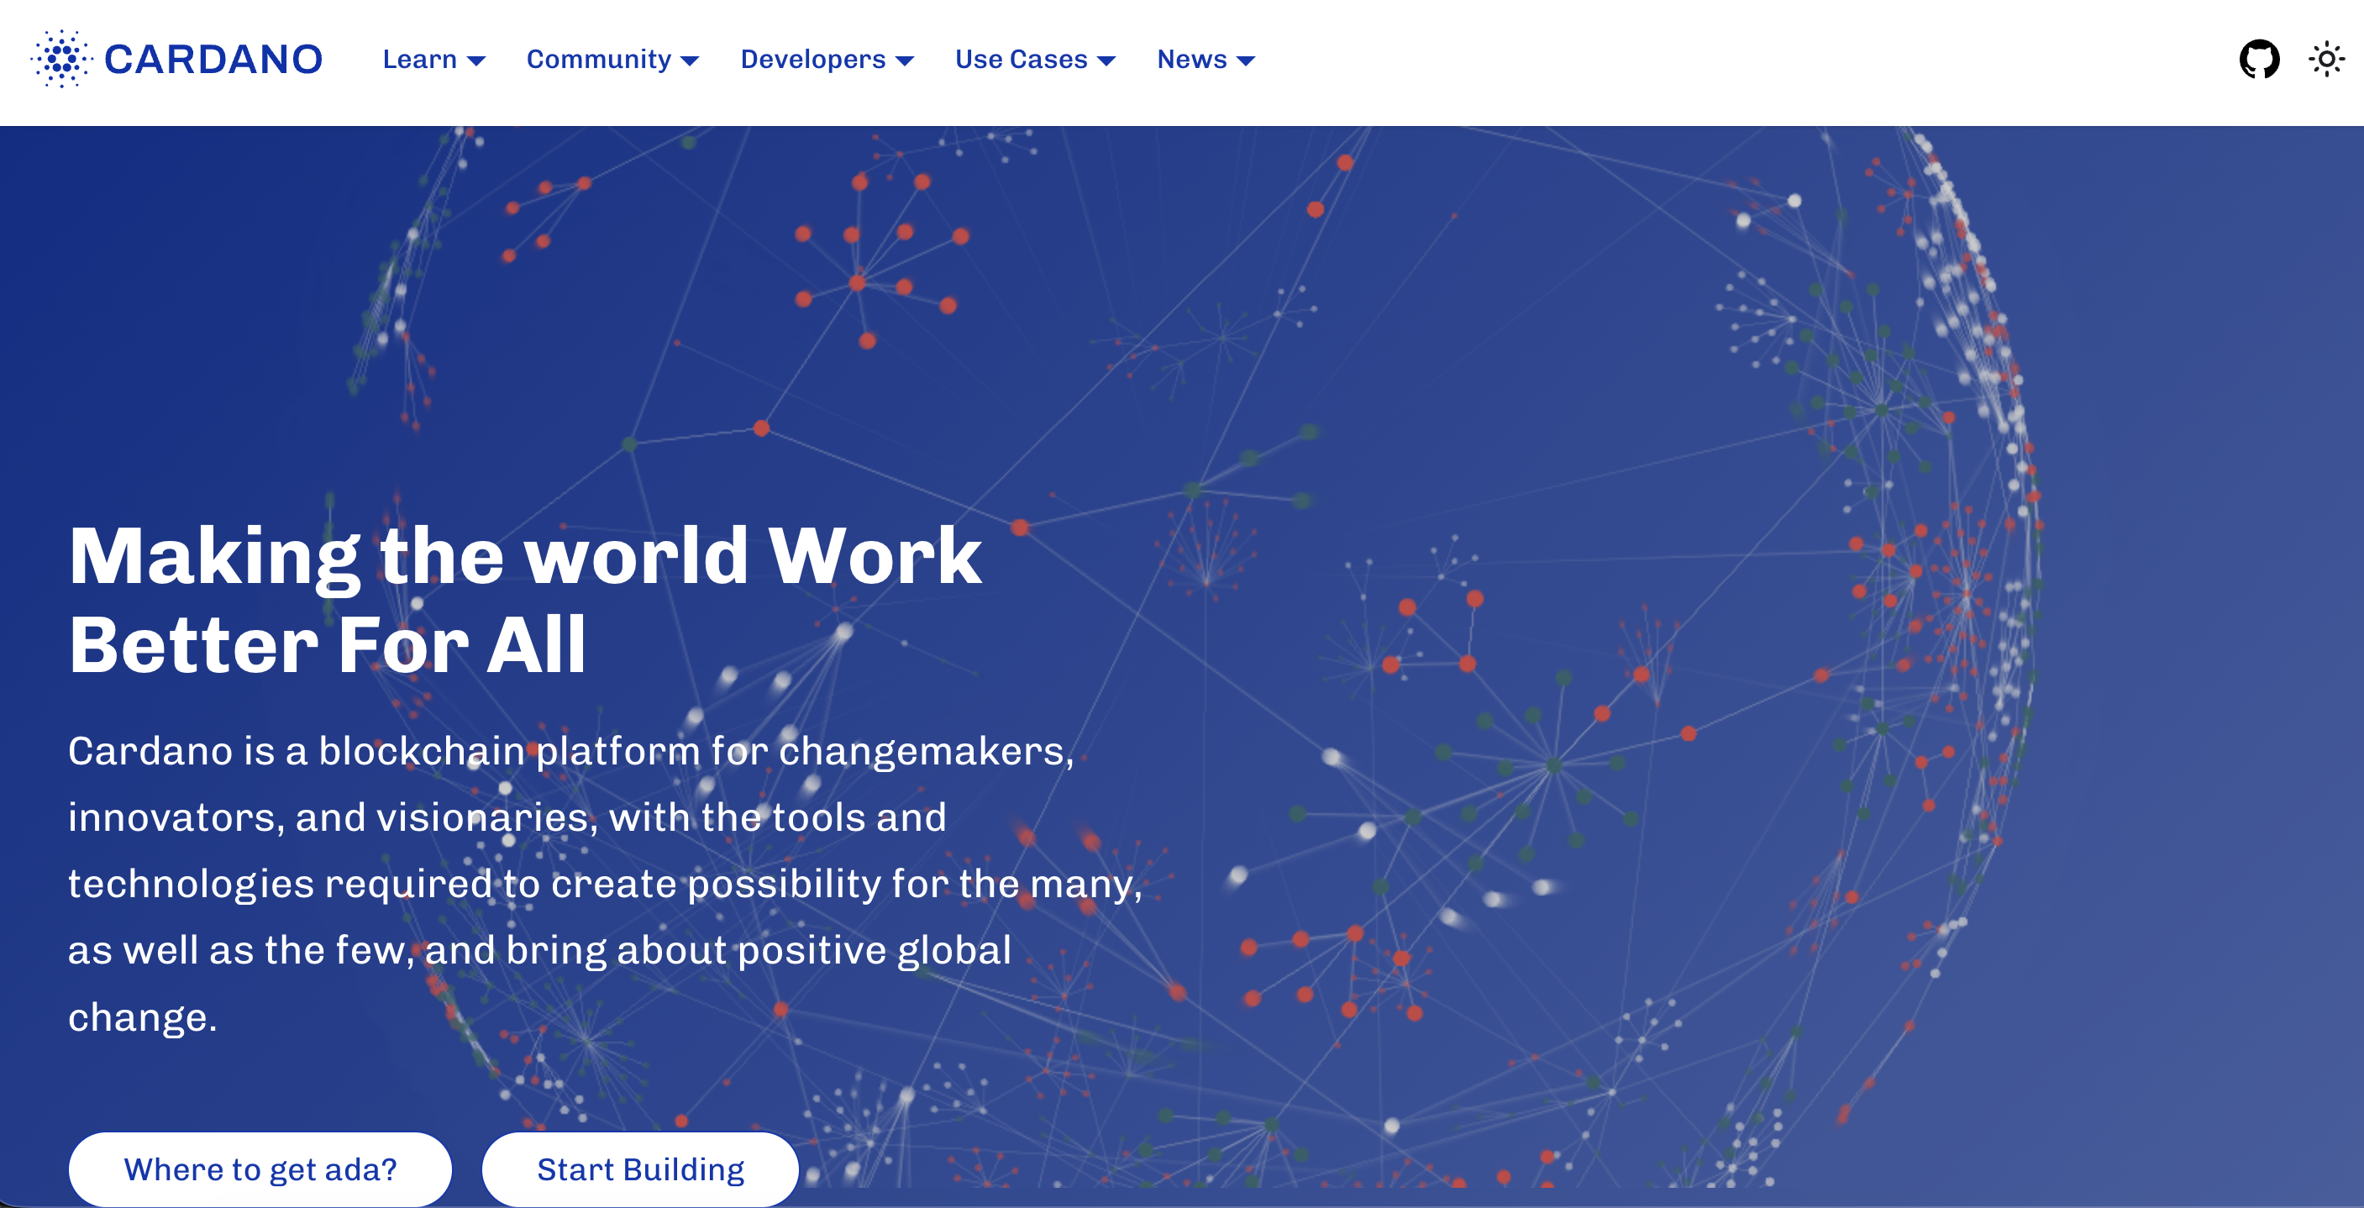
Task: Open the News menu label
Action: pyautogui.click(x=1191, y=60)
